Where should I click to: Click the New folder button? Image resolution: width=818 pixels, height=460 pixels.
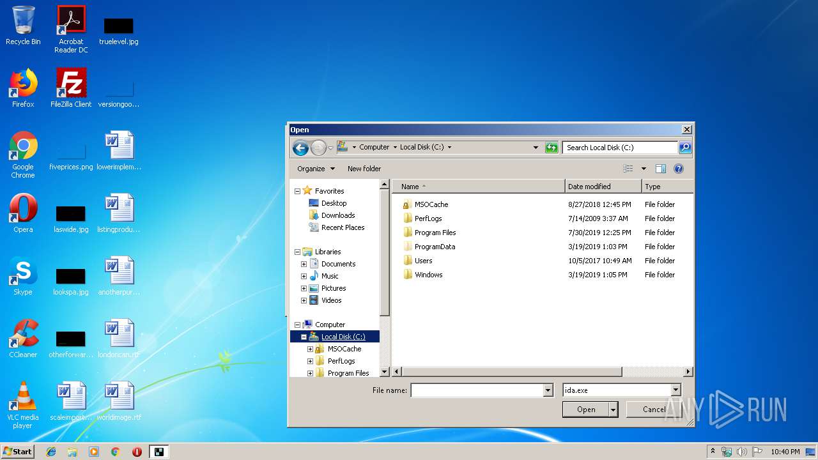click(364, 169)
